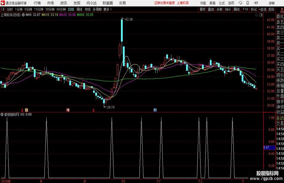Select the 日线 daily chart tab
284x183 pixels.
[71, 9]
